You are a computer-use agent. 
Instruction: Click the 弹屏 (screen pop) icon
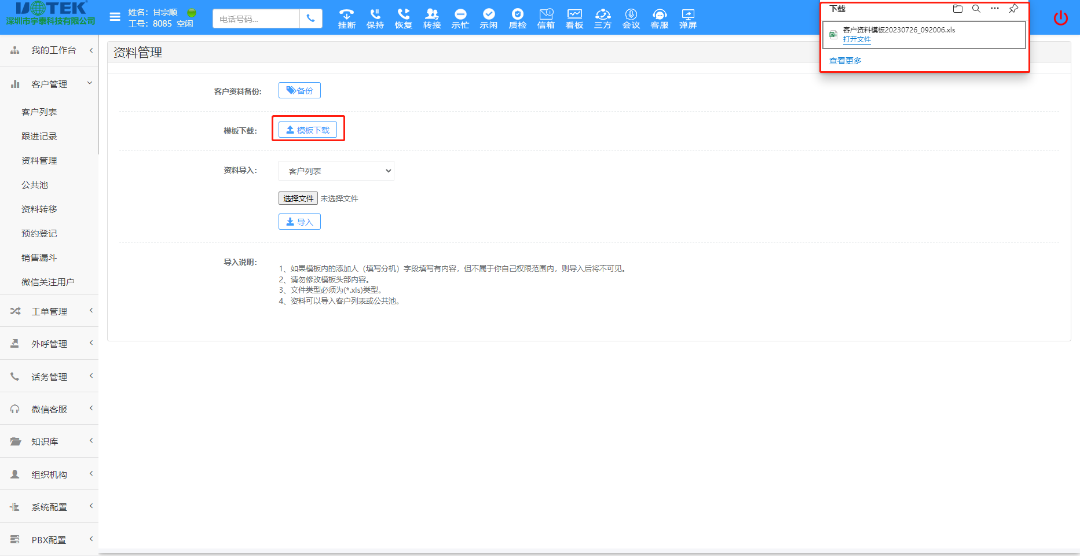[x=687, y=17]
